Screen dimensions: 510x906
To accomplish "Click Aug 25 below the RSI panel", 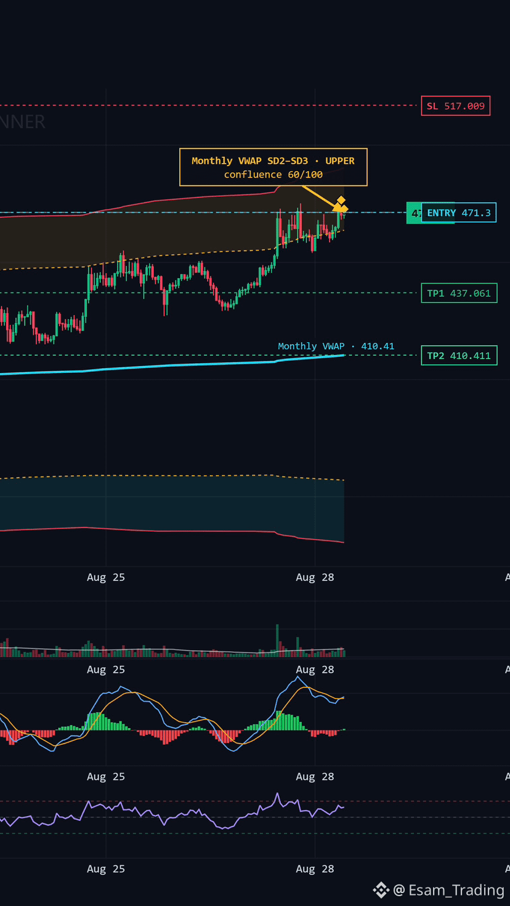I will 106,869.
